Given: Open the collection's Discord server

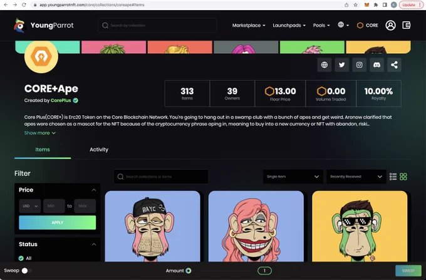Looking at the screenshot, I should (377, 65).
